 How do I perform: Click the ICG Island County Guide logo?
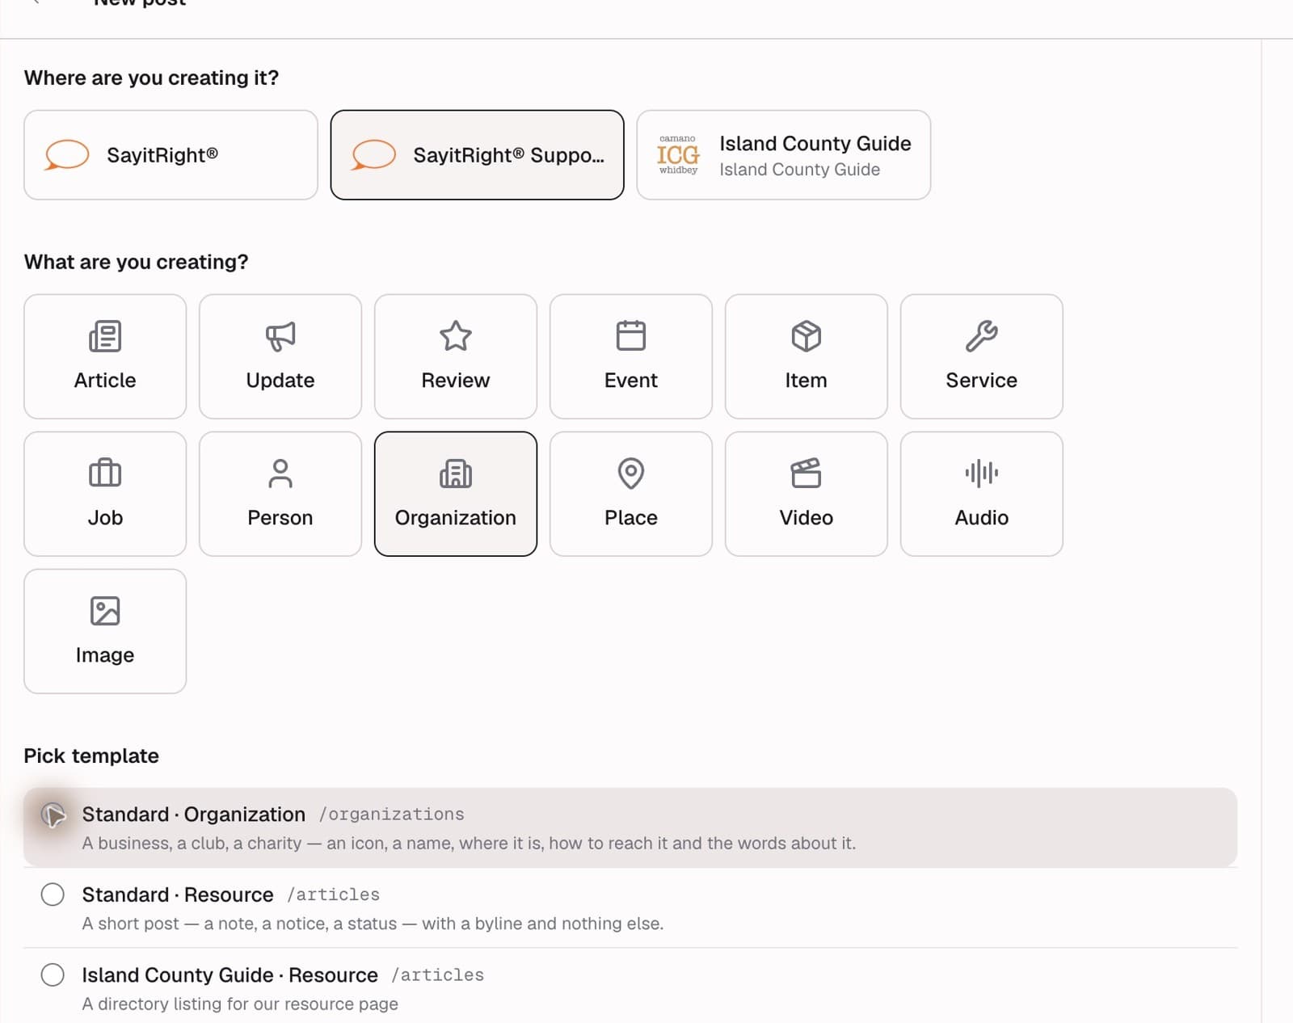[678, 155]
